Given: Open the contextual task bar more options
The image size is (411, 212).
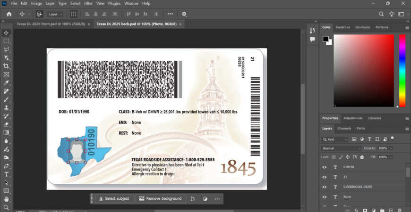Looking at the screenshot, I should pyautogui.click(x=217, y=199).
